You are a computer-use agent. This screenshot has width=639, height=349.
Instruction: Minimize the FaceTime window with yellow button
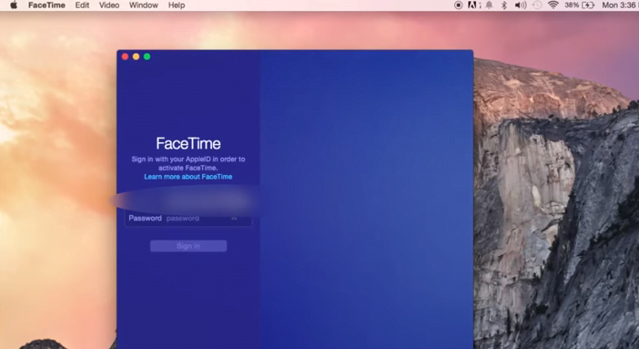(x=137, y=56)
